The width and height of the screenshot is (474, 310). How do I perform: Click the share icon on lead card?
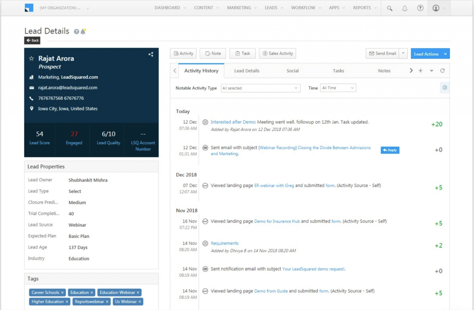pos(151,55)
